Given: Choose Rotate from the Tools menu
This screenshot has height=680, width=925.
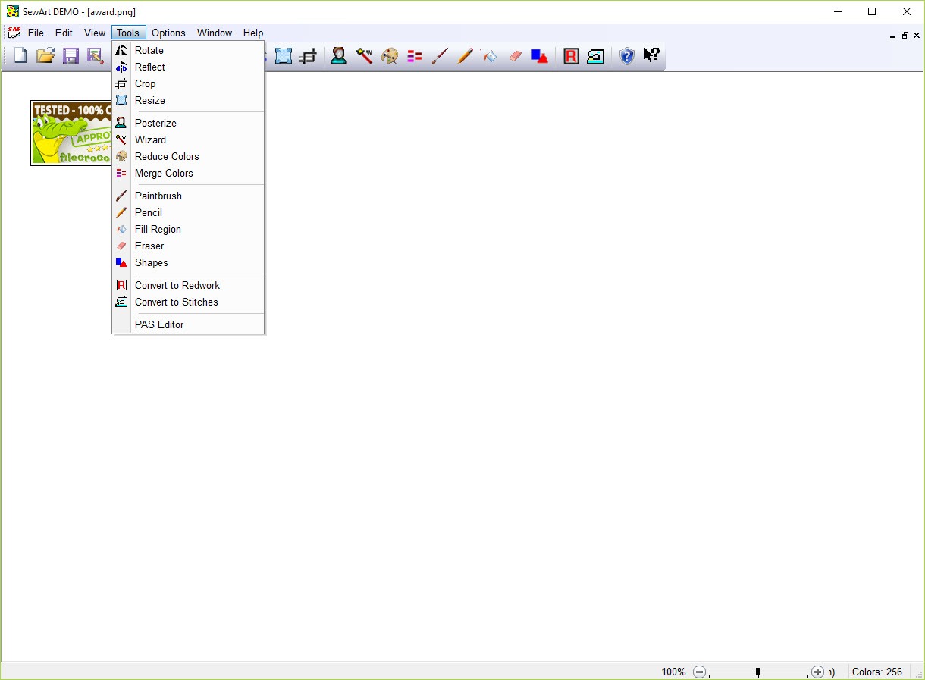Looking at the screenshot, I should 149,50.
